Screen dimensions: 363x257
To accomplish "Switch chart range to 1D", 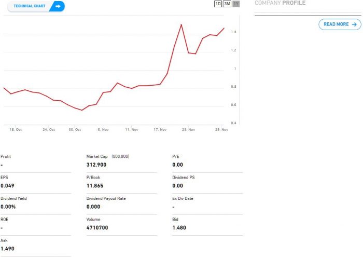I will pos(218,4).
